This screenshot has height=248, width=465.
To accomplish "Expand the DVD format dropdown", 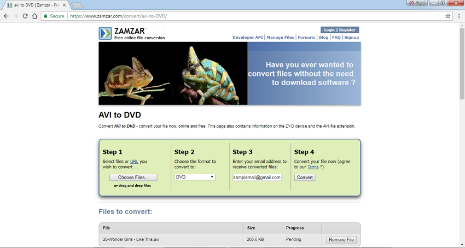I will coord(195,177).
